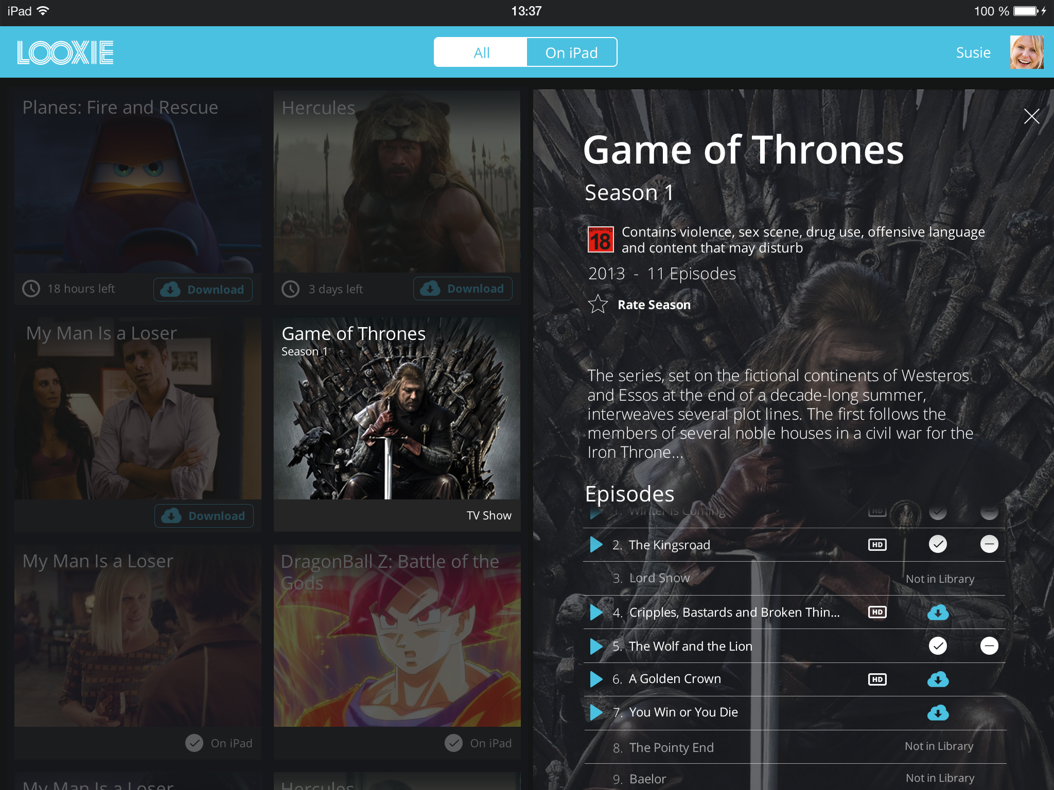The width and height of the screenshot is (1054, 790).
Task: Tap Not in Library for The Pointy End
Action: (939, 746)
